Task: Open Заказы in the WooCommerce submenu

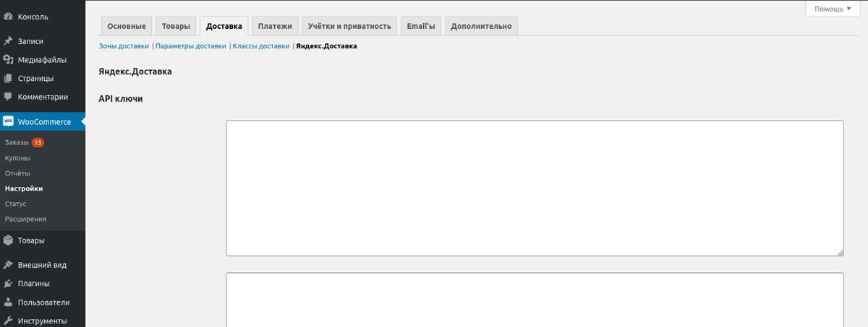Action: [x=16, y=142]
